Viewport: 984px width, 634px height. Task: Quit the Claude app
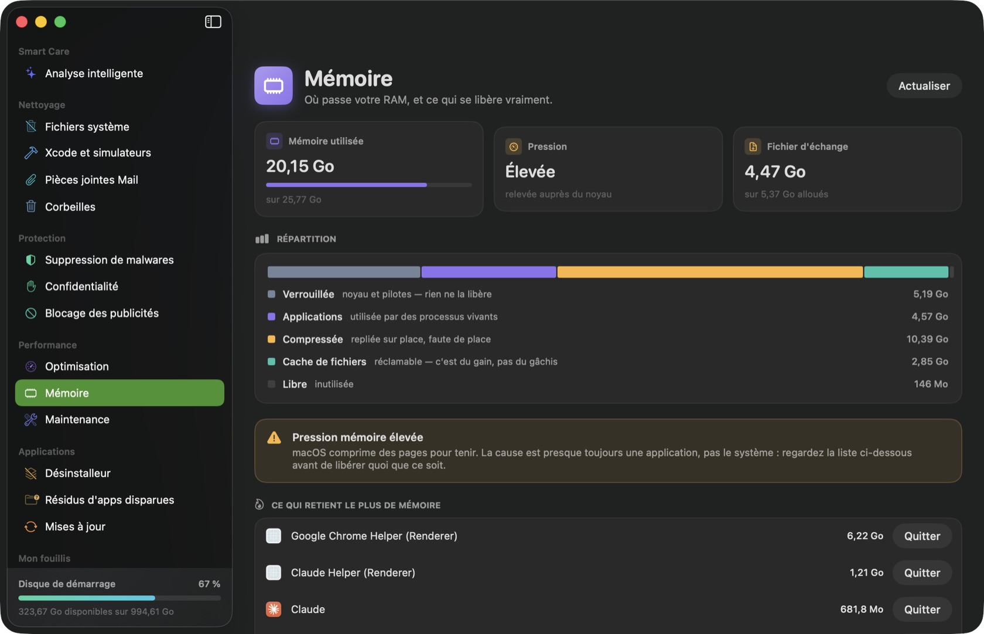pyautogui.click(x=922, y=609)
